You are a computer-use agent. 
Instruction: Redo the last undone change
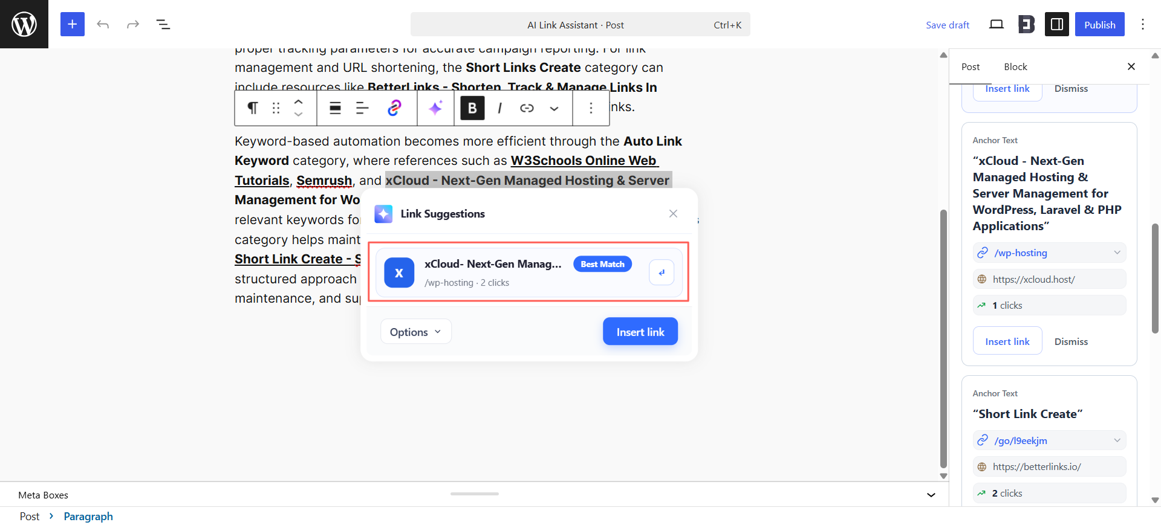pyautogui.click(x=133, y=24)
